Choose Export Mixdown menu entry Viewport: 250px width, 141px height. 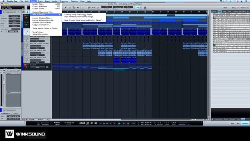click(x=46, y=6)
